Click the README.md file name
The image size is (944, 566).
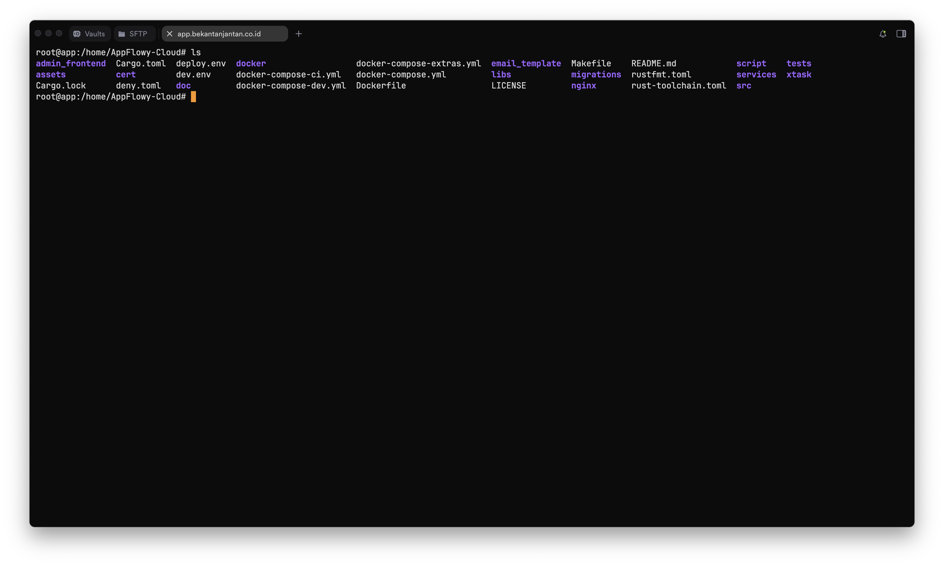(654, 64)
